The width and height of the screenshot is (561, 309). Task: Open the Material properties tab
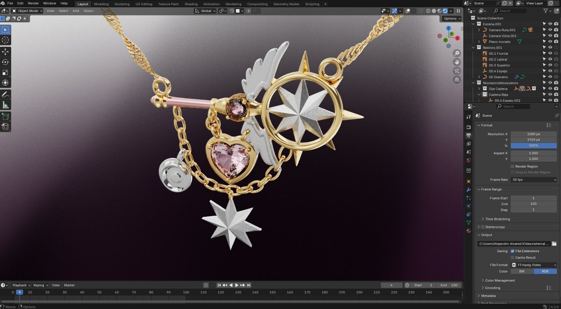(468, 230)
